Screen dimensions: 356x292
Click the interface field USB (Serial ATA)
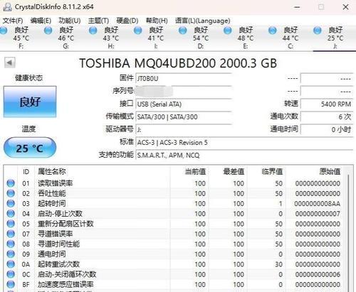pos(184,104)
